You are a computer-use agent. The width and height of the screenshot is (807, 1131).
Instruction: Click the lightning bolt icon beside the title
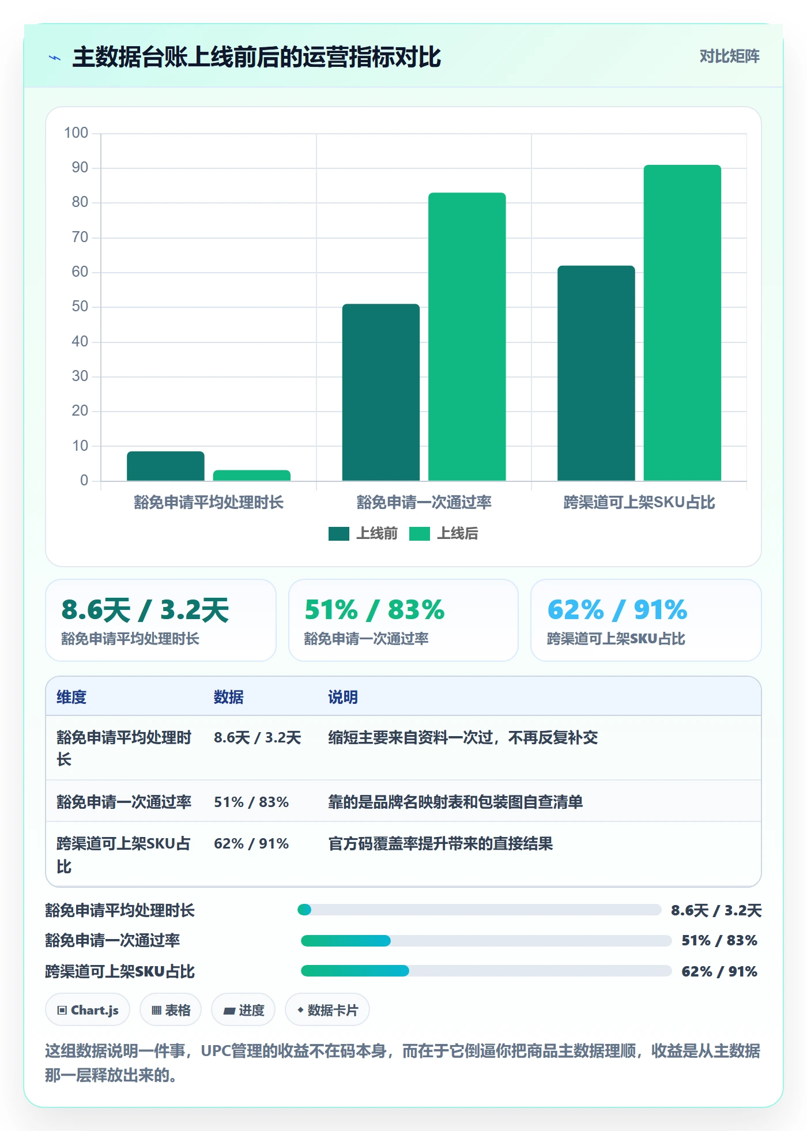(x=55, y=58)
